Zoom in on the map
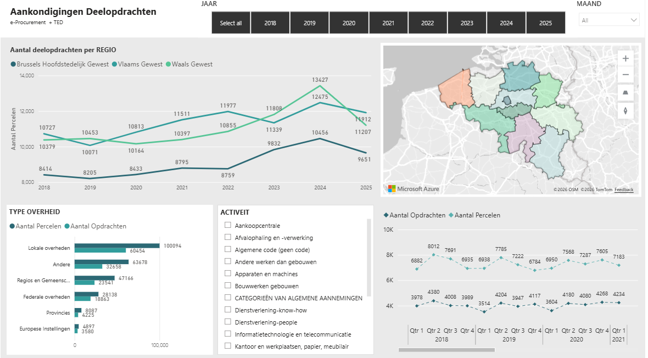The width and height of the screenshot is (648, 358). [625, 59]
